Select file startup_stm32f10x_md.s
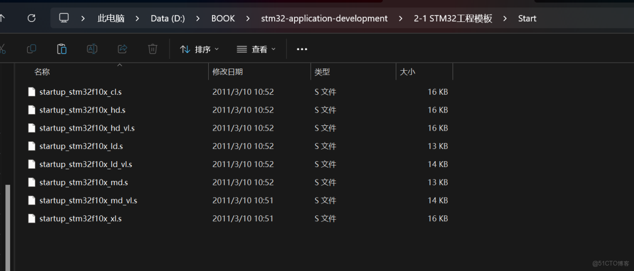The height and width of the screenshot is (271, 634). (x=84, y=183)
